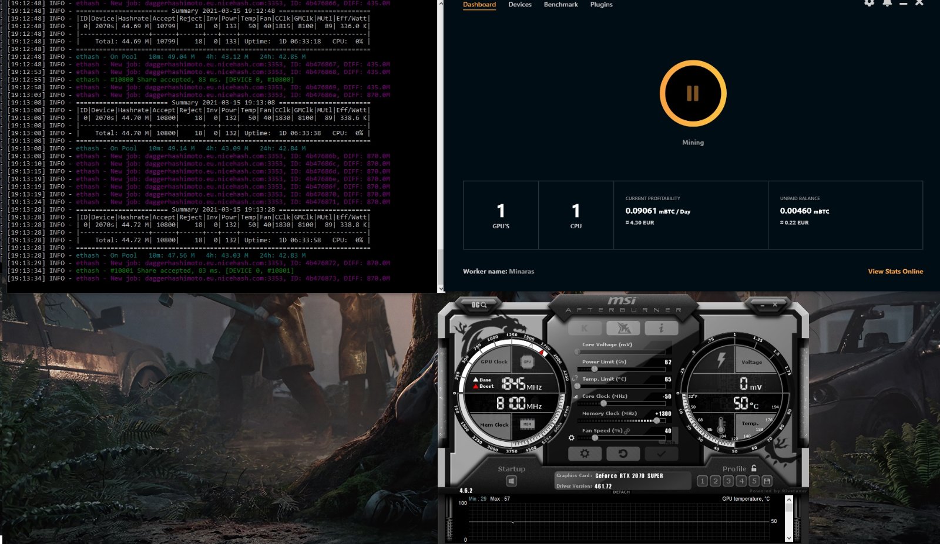The height and width of the screenshot is (544, 940).
Task: Pause mining with the orange button
Action: (693, 94)
